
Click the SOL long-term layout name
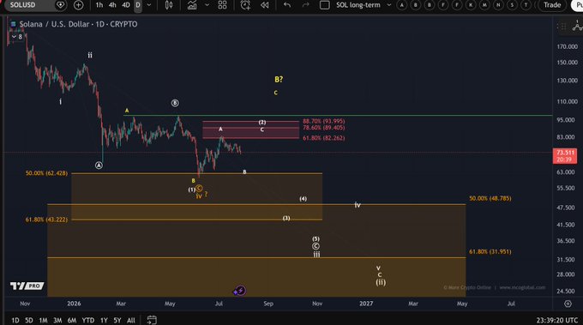coord(358,5)
